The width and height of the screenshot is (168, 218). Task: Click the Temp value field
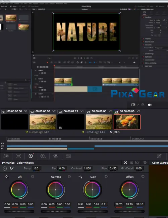tap(36, 168)
